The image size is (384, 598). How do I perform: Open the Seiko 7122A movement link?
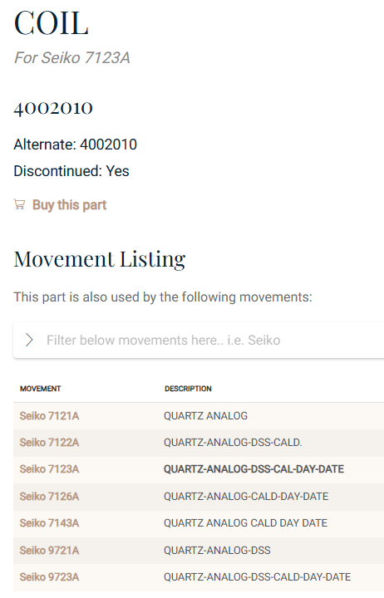(x=49, y=443)
